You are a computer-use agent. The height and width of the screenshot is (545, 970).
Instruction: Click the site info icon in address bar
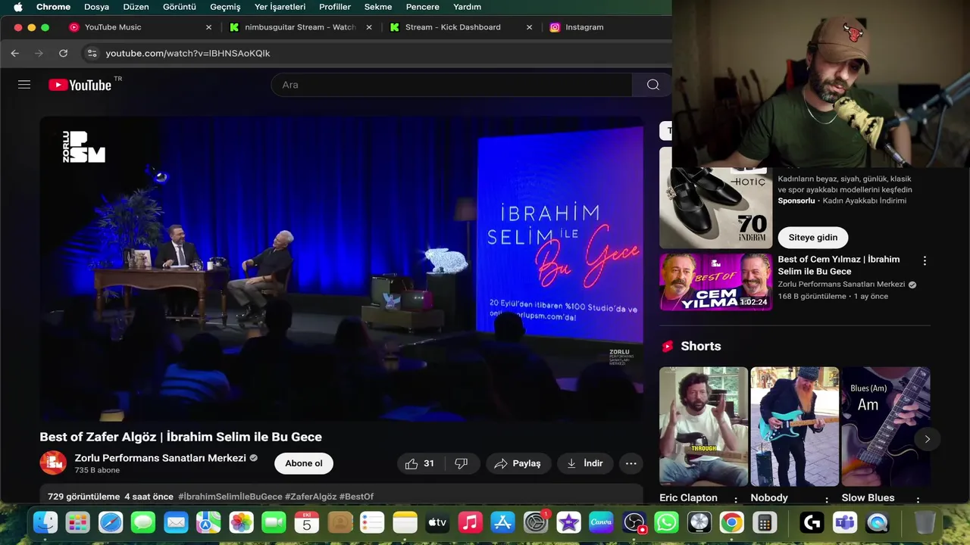92,53
